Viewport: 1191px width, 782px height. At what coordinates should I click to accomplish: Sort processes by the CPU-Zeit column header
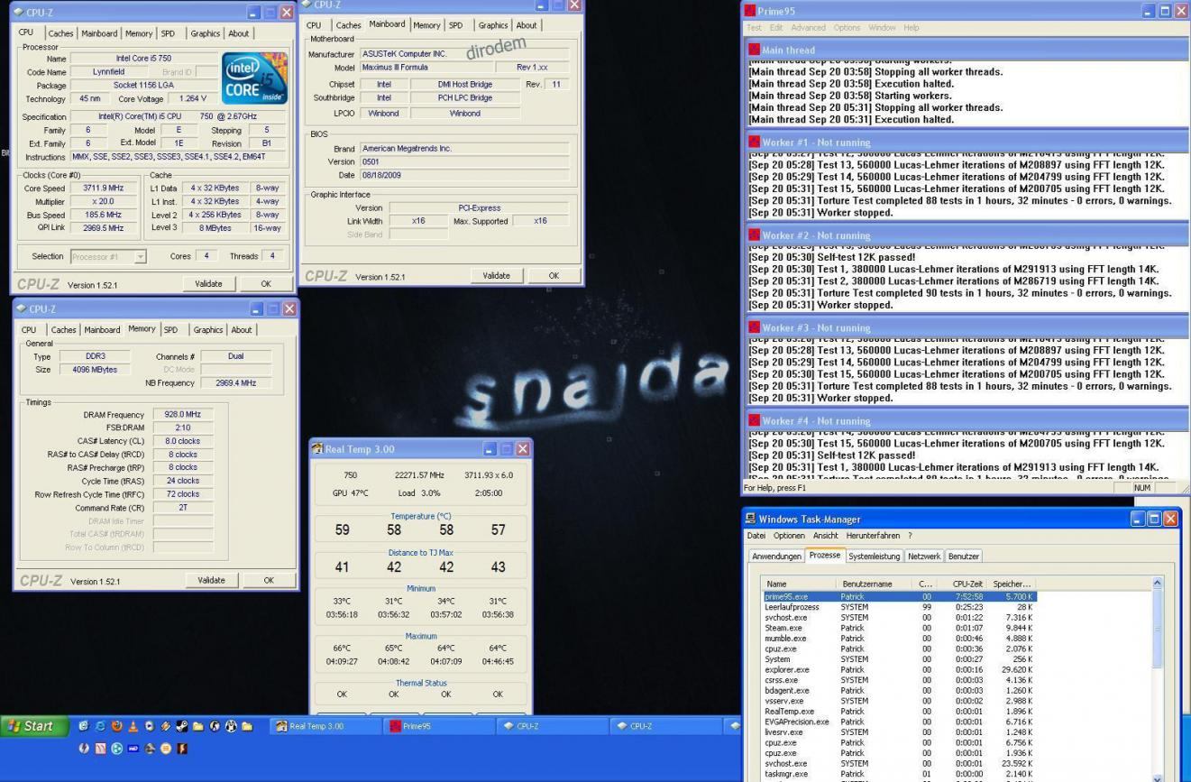pos(962,584)
